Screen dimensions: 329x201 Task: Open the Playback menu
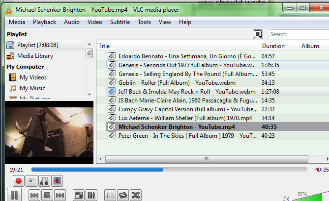pyautogui.click(x=44, y=22)
